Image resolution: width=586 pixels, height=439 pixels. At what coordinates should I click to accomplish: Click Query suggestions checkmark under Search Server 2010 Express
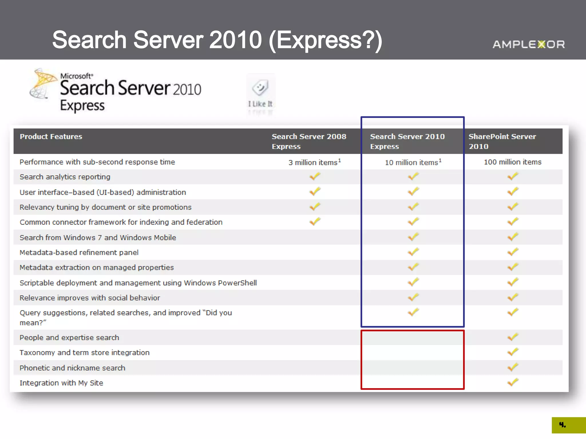tap(413, 312)
